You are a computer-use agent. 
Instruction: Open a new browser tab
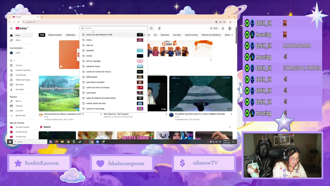tap(42, 17)
